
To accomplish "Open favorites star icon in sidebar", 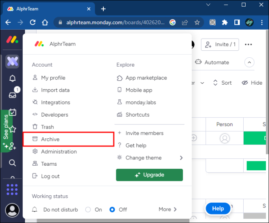I will 13,129.
